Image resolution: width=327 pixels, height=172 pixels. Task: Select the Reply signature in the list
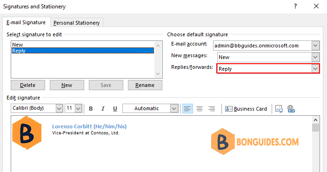tap(83, 51)
